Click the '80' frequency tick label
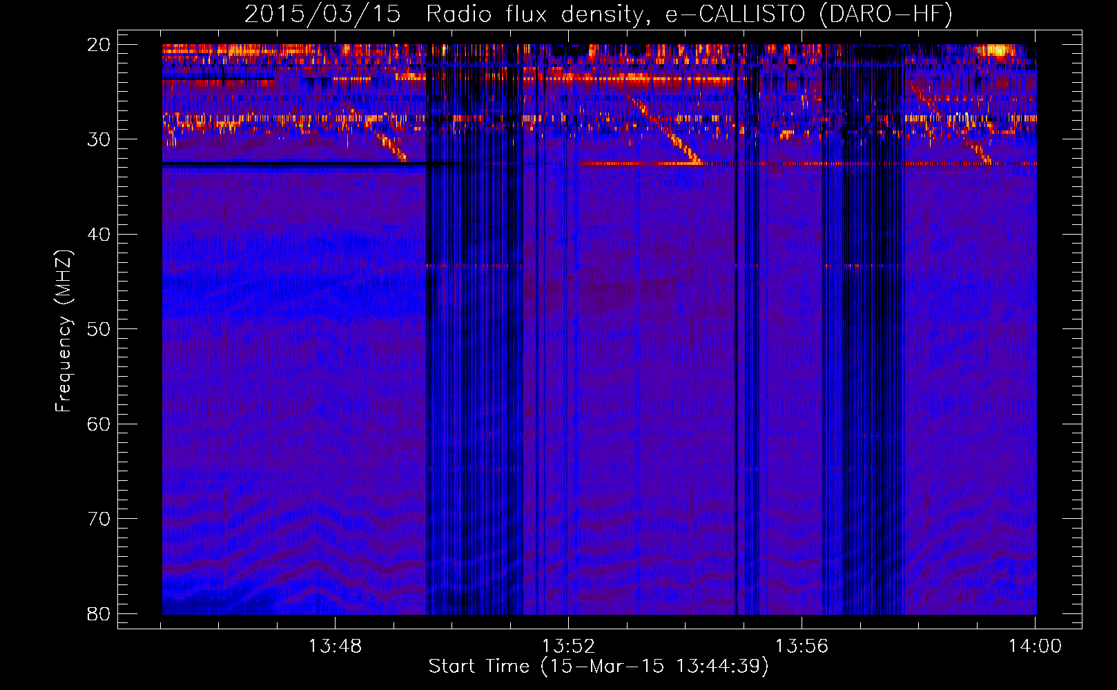The width and height of the screenshot is (1117, 690). point(99,614)
